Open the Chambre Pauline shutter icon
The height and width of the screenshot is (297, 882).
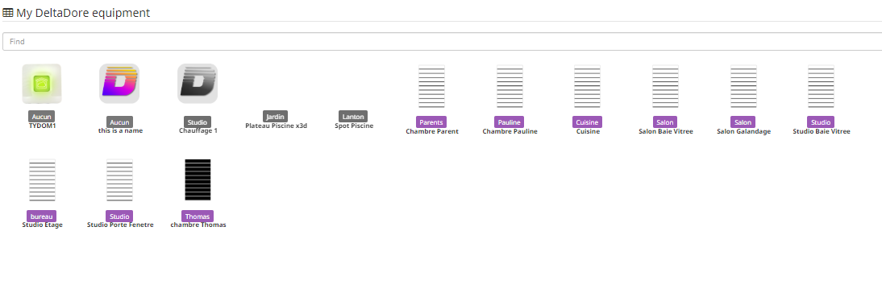[510, 87]
